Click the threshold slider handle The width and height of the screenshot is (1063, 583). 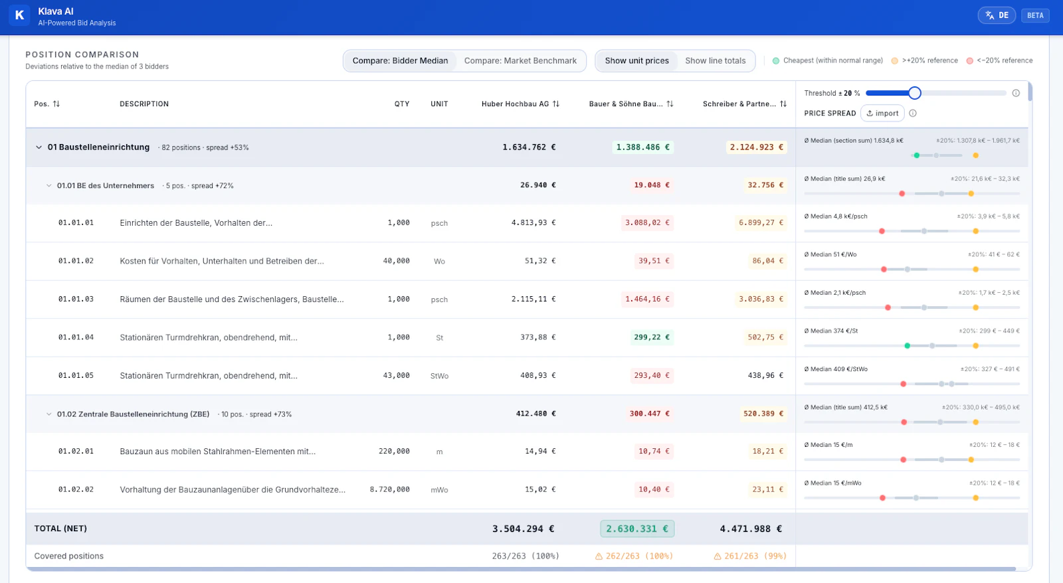tap(914, 93)
